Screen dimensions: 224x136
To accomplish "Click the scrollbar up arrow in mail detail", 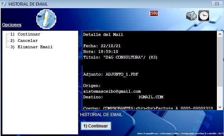I will (x=220, y=34).
